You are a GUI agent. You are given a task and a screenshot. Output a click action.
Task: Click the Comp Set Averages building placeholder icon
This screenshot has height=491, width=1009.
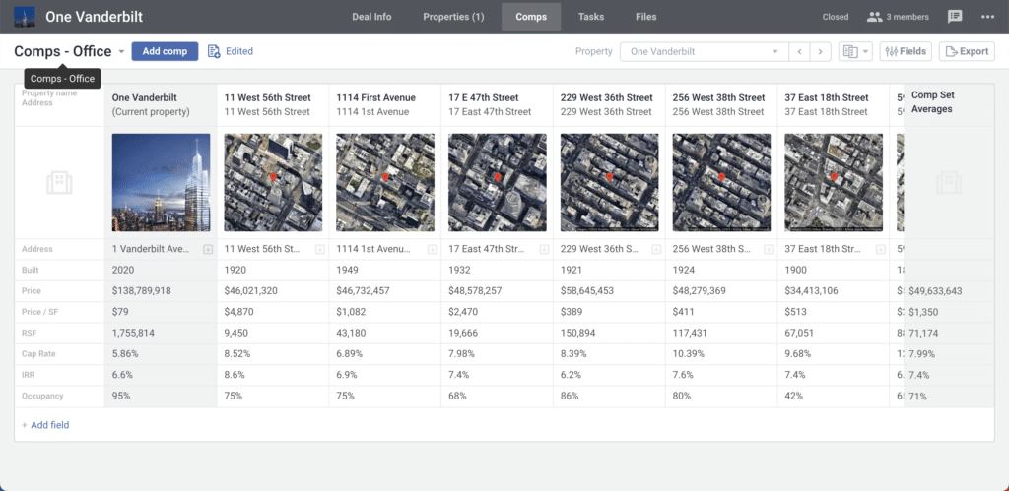coord(949,182)
